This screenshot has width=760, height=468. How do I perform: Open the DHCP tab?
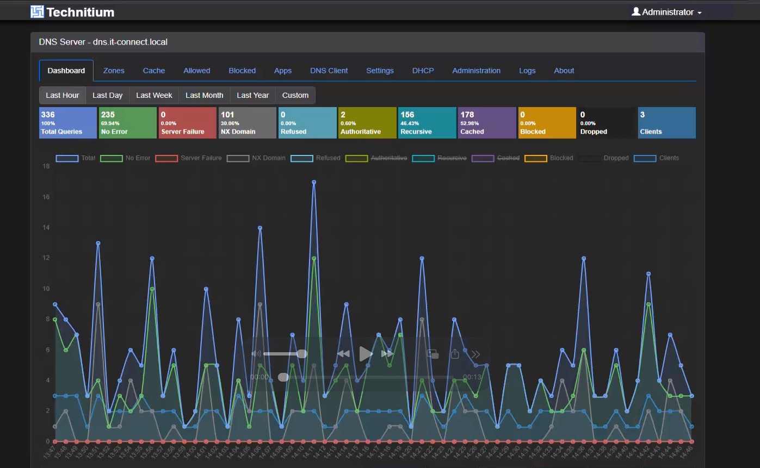pyautogui.click(x=423, y=71)
